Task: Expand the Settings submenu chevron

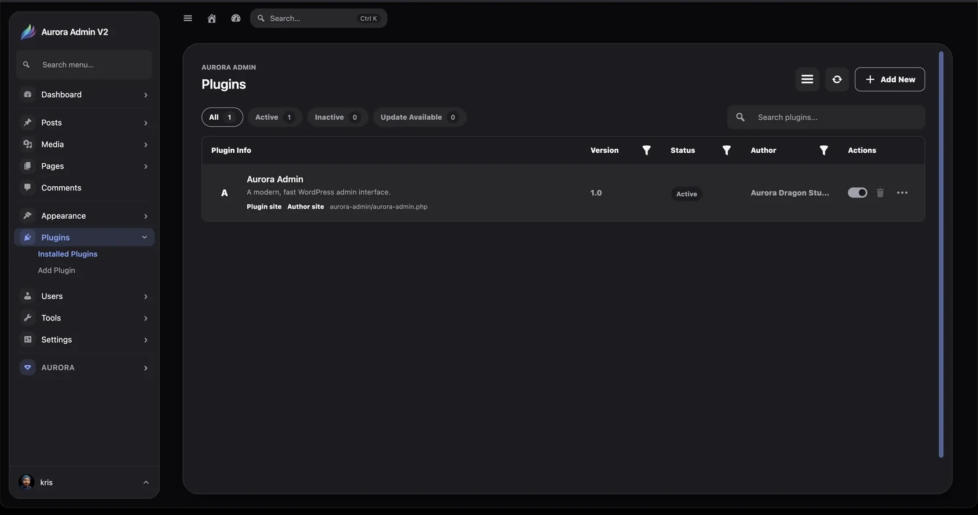Action: pyautogui.click(x=145, y=340)
